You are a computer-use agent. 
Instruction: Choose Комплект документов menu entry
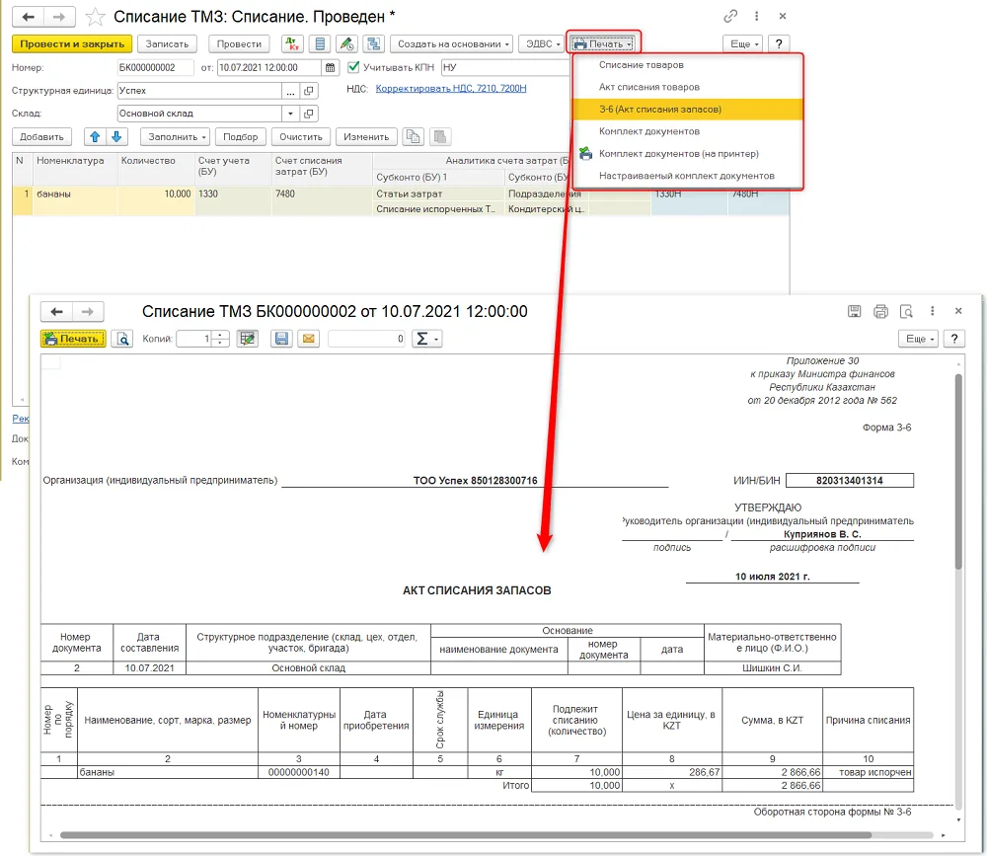click(688, 131)
